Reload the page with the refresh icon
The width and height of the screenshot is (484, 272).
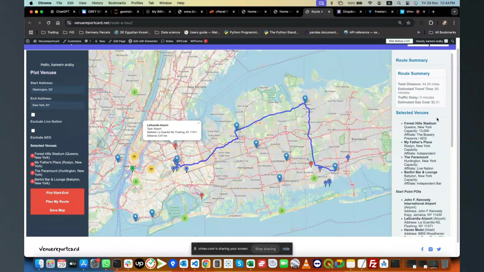pos(48,23)
